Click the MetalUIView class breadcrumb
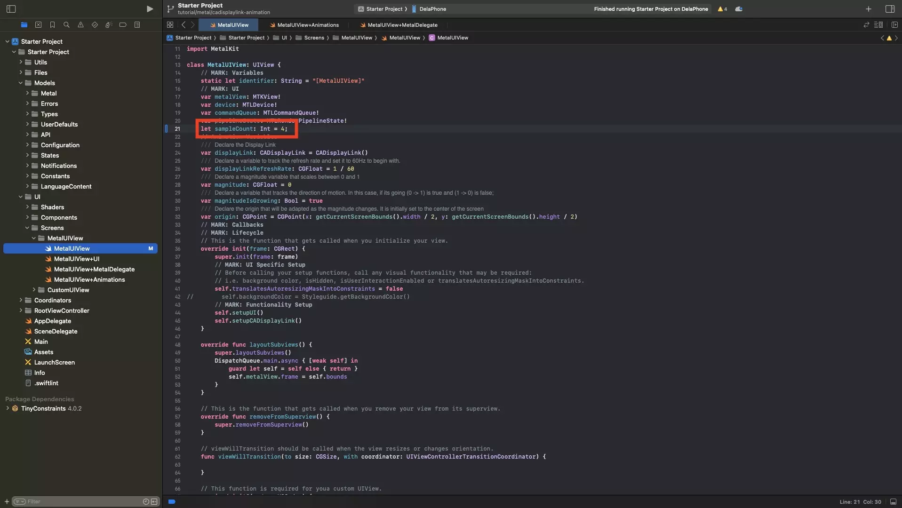This screenshot has height=508, width=902. pyautogui.click(x=448, y=38)
